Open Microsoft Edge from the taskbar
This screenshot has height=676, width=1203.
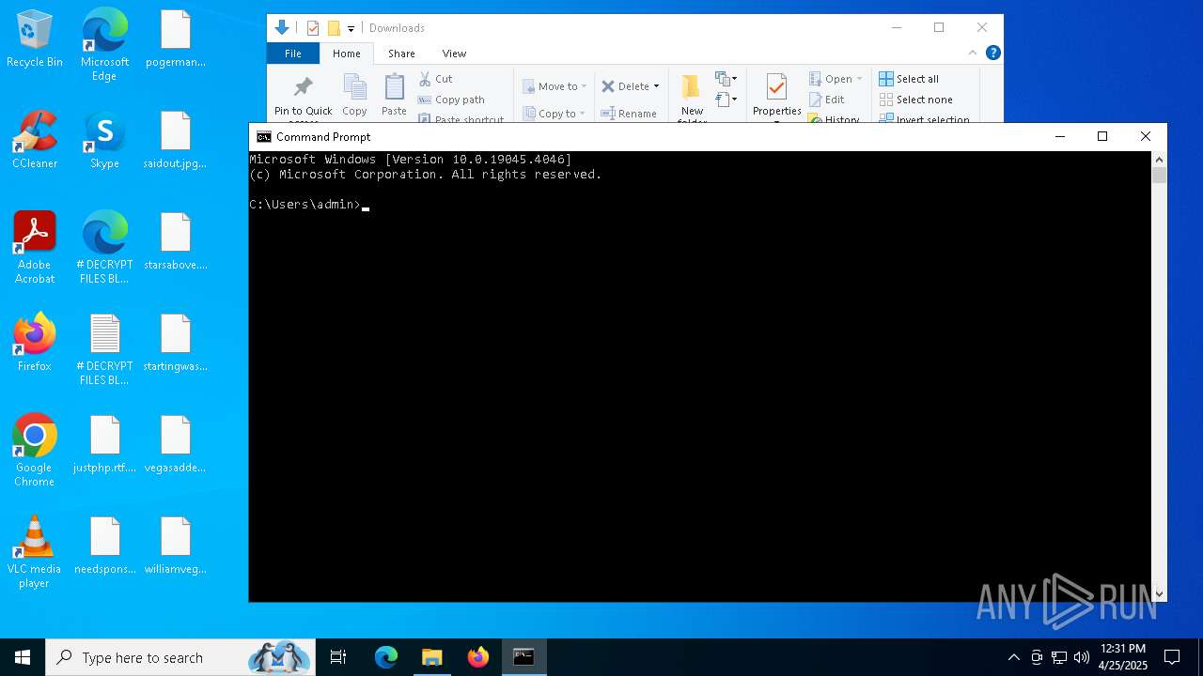click(386, 657)
